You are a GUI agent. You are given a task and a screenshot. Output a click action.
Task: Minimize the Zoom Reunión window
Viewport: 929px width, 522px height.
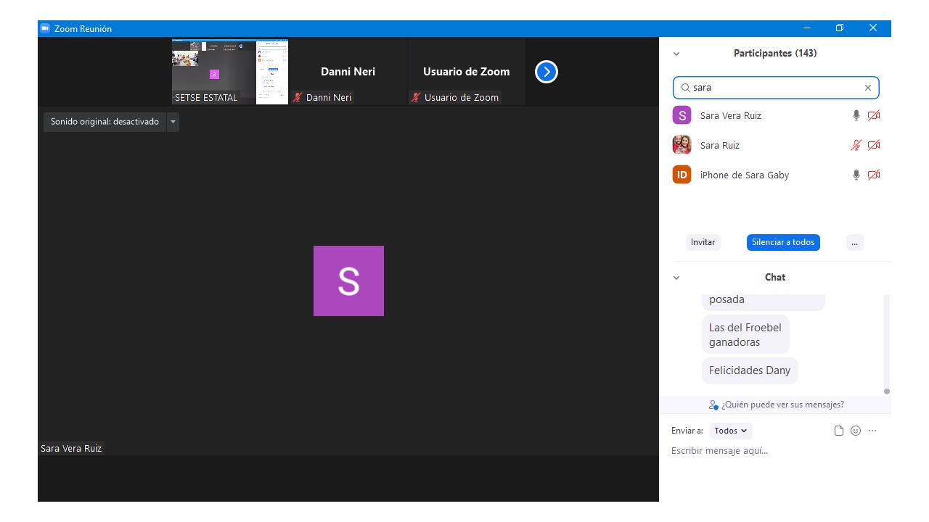click(x=807, y=28)
